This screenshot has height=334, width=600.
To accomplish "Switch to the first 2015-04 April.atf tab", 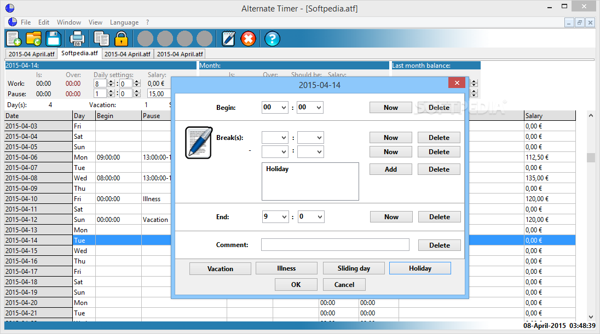I will pyautogui.click(x=31, y=54).
